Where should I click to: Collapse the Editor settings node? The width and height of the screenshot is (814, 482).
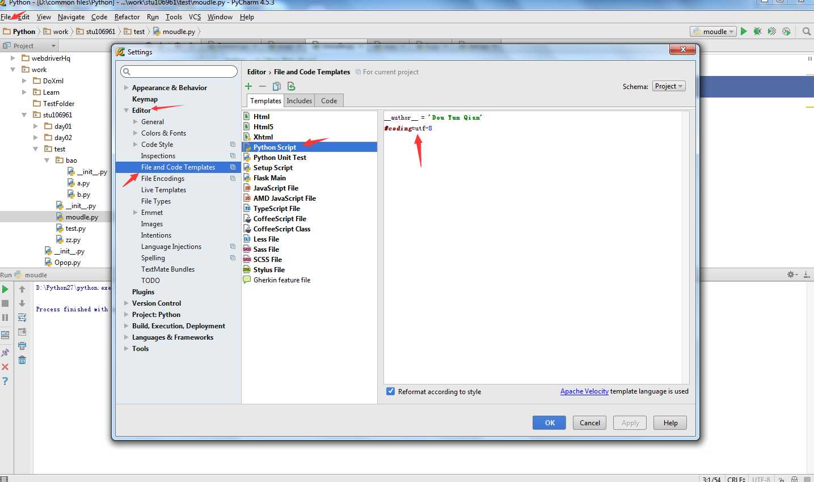(126, 110)
